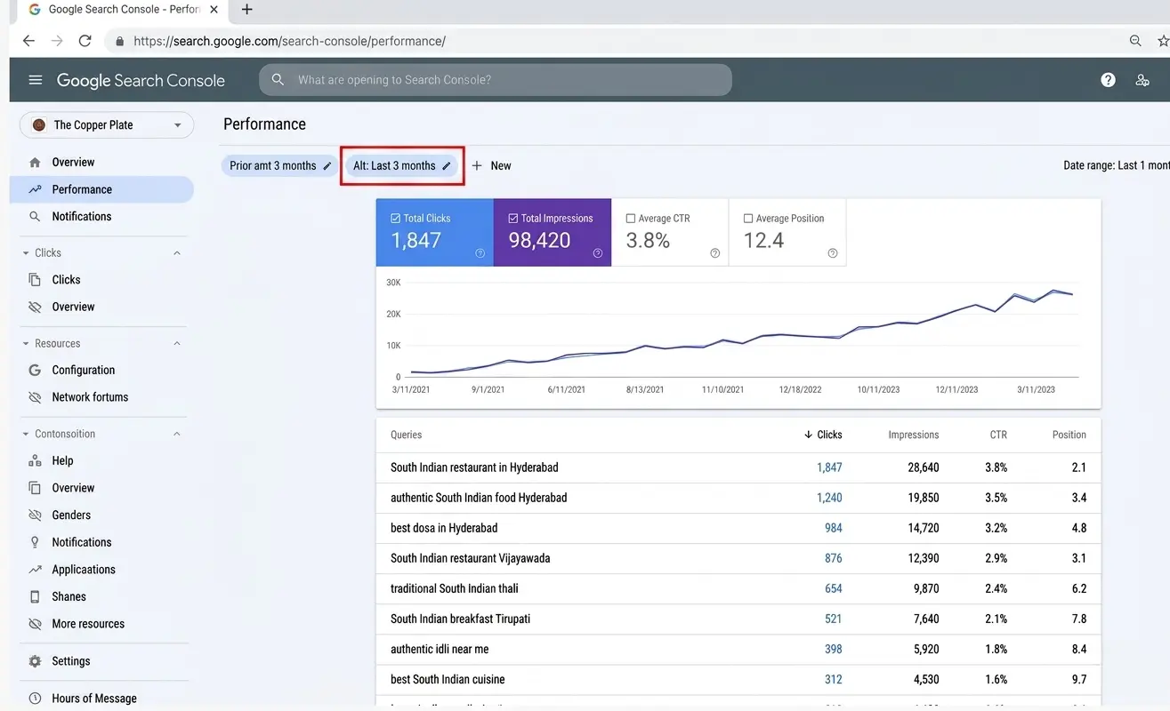Click the Help question mark icon
The height and width of the screenshot is (711, 1170).
pos(1108,80)
